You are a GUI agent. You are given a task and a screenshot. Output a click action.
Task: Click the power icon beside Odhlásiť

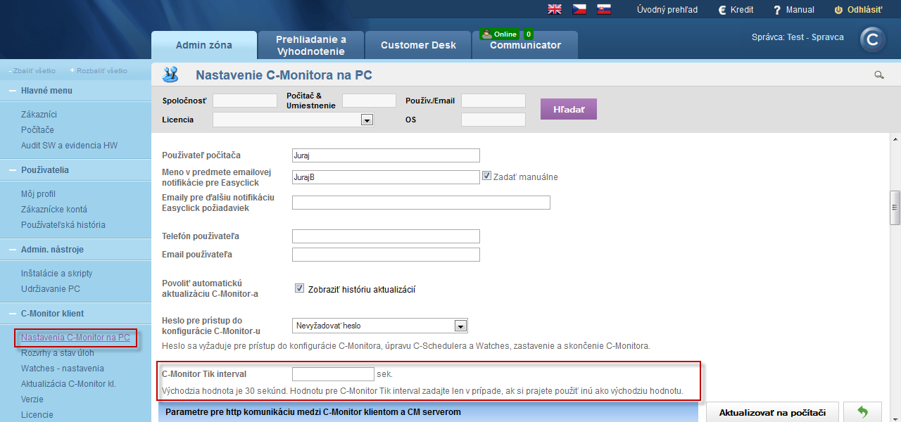click(838, 10)
